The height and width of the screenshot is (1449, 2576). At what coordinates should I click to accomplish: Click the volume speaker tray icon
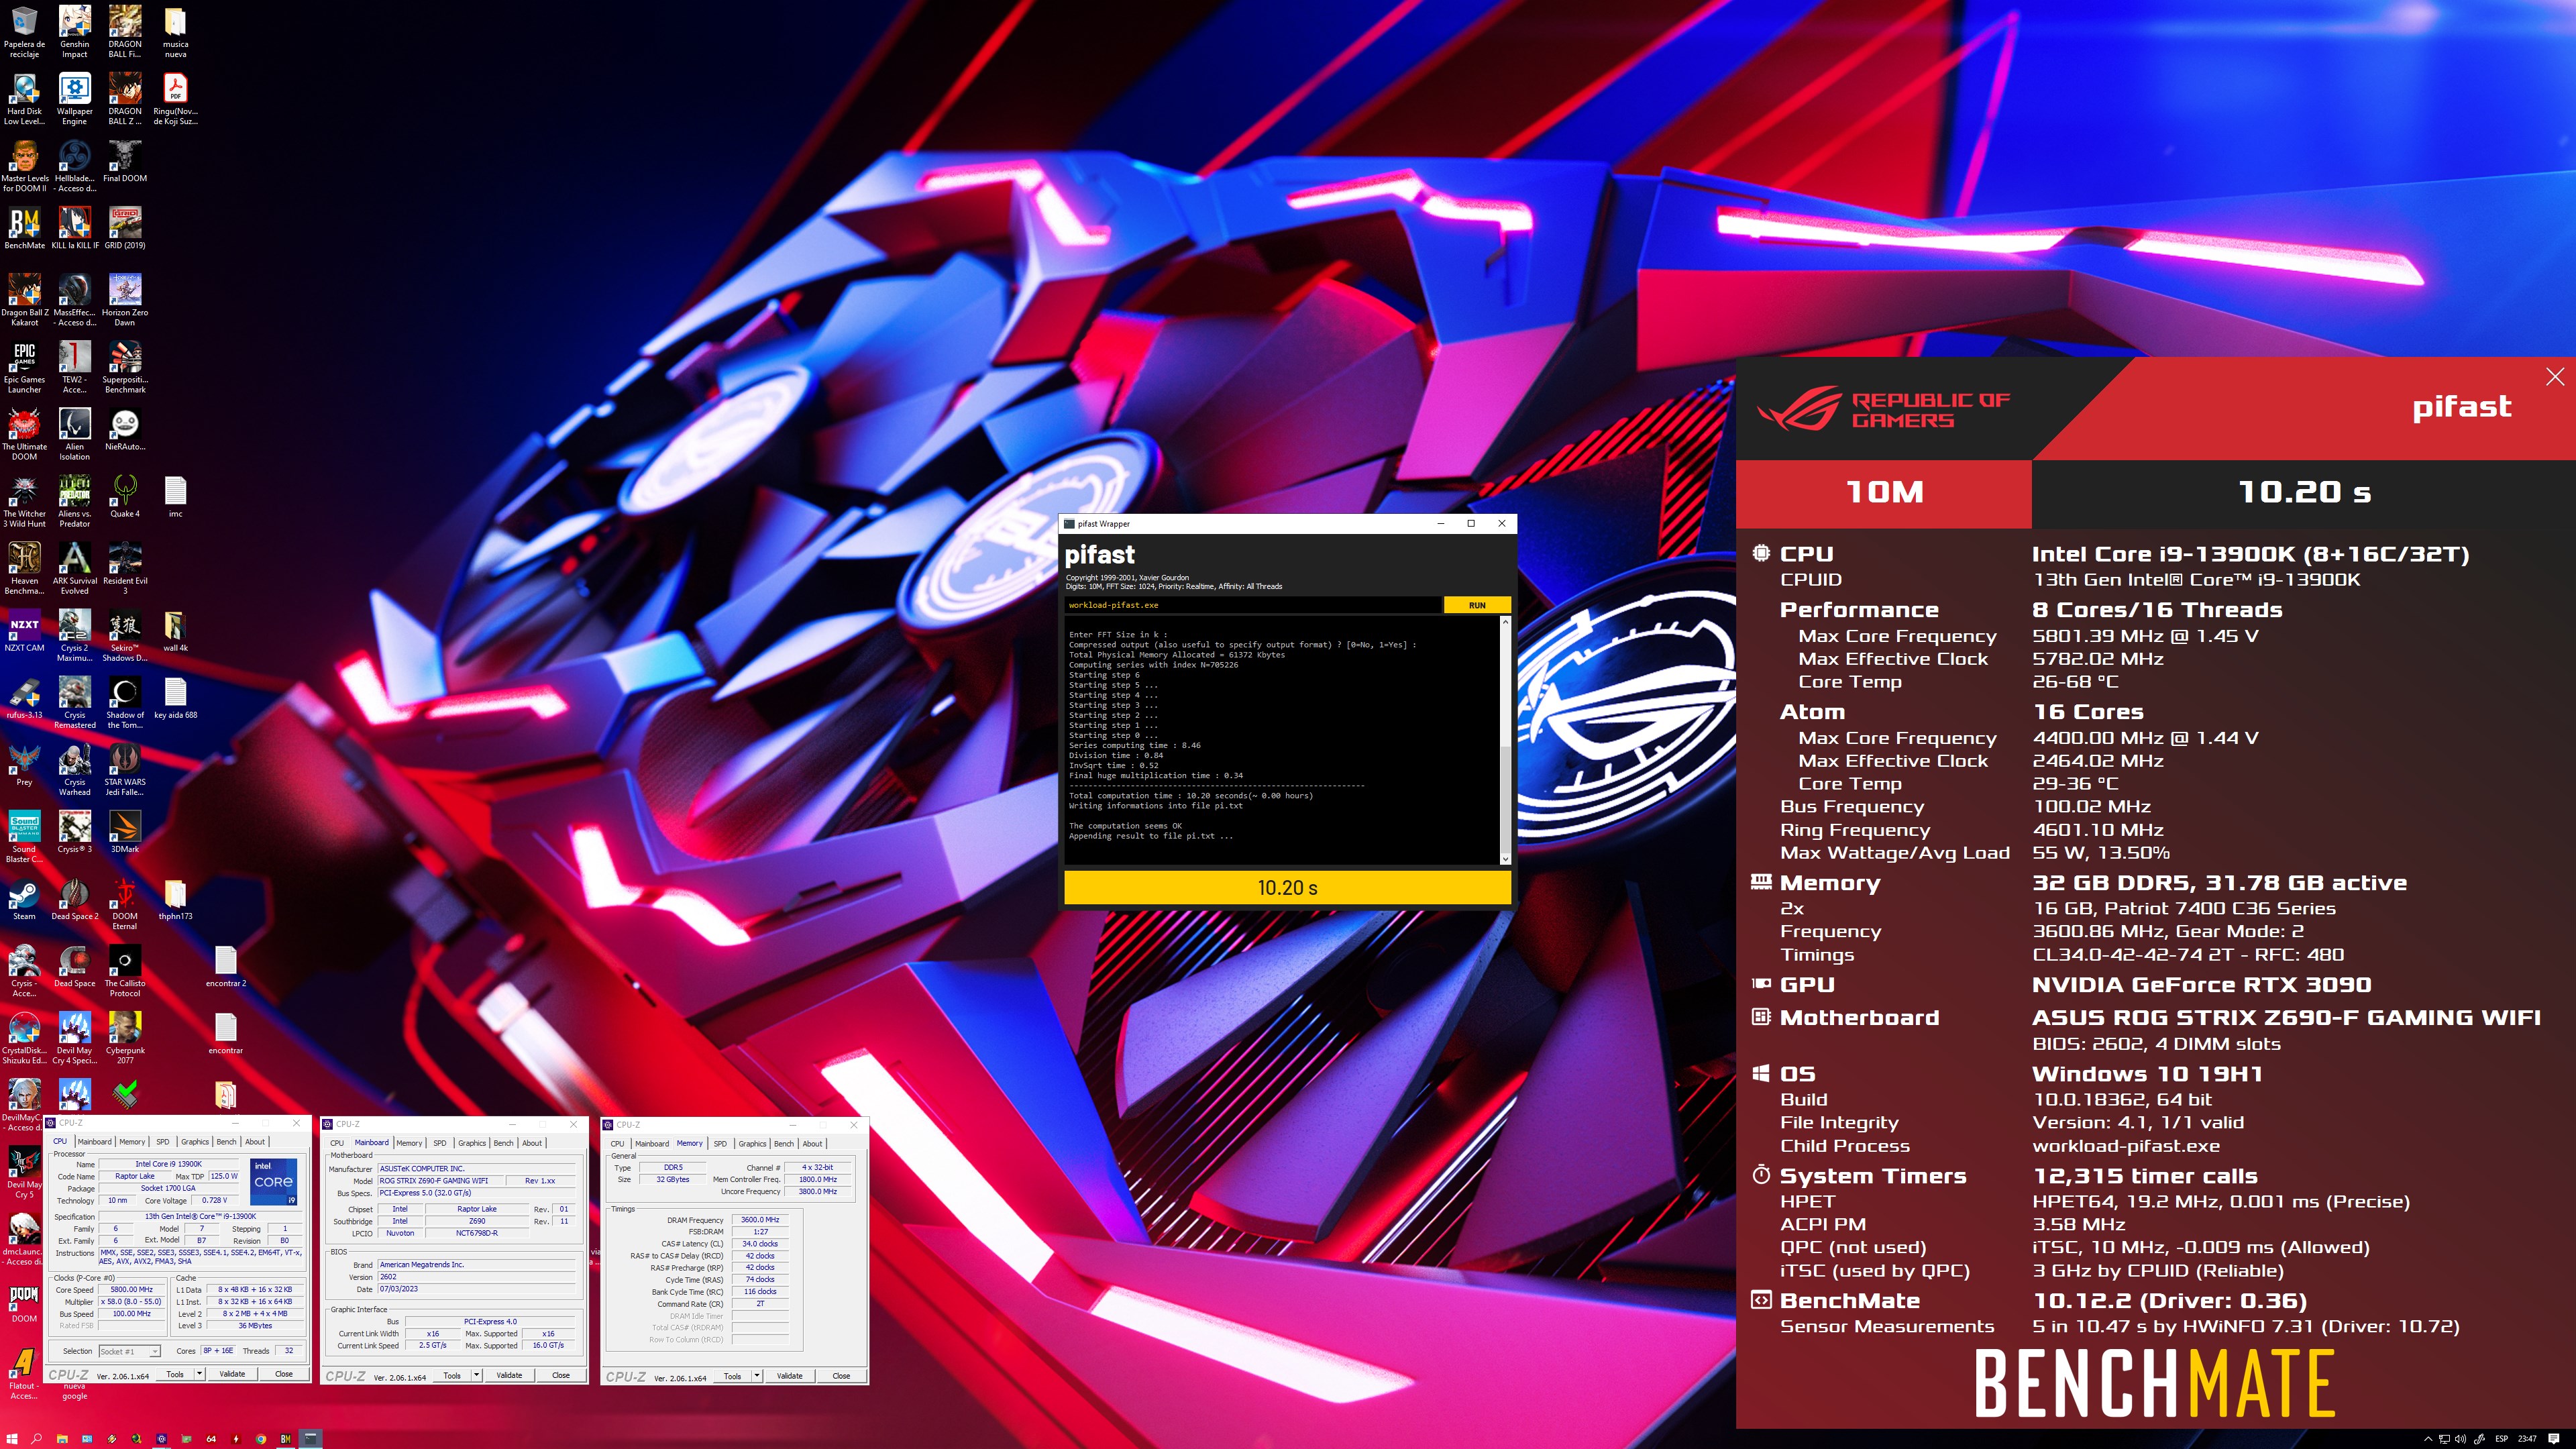pos(2461,1439)
